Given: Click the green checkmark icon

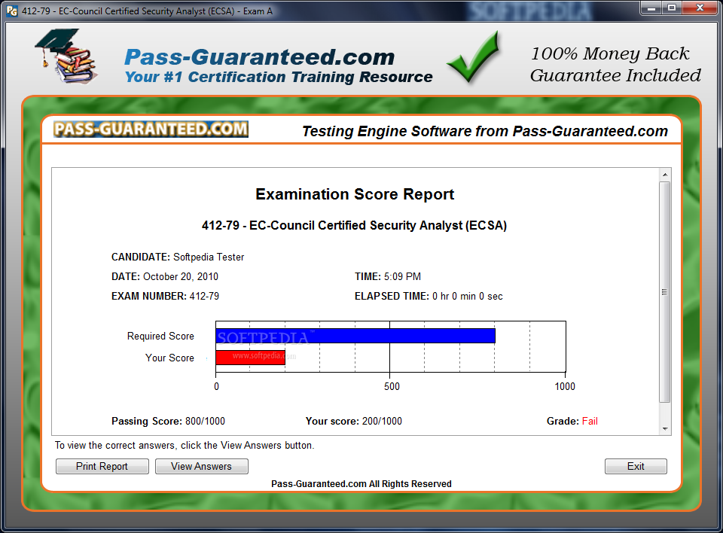Looking at the screenshot, I should pos(474,57).
